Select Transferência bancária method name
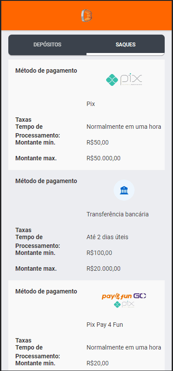Viewport: 173px width, 371px height. click(x=118, y=214)
